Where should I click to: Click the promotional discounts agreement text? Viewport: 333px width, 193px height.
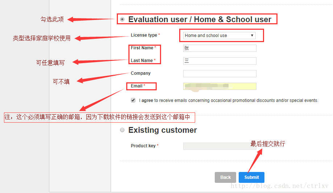tap(229, 100)
